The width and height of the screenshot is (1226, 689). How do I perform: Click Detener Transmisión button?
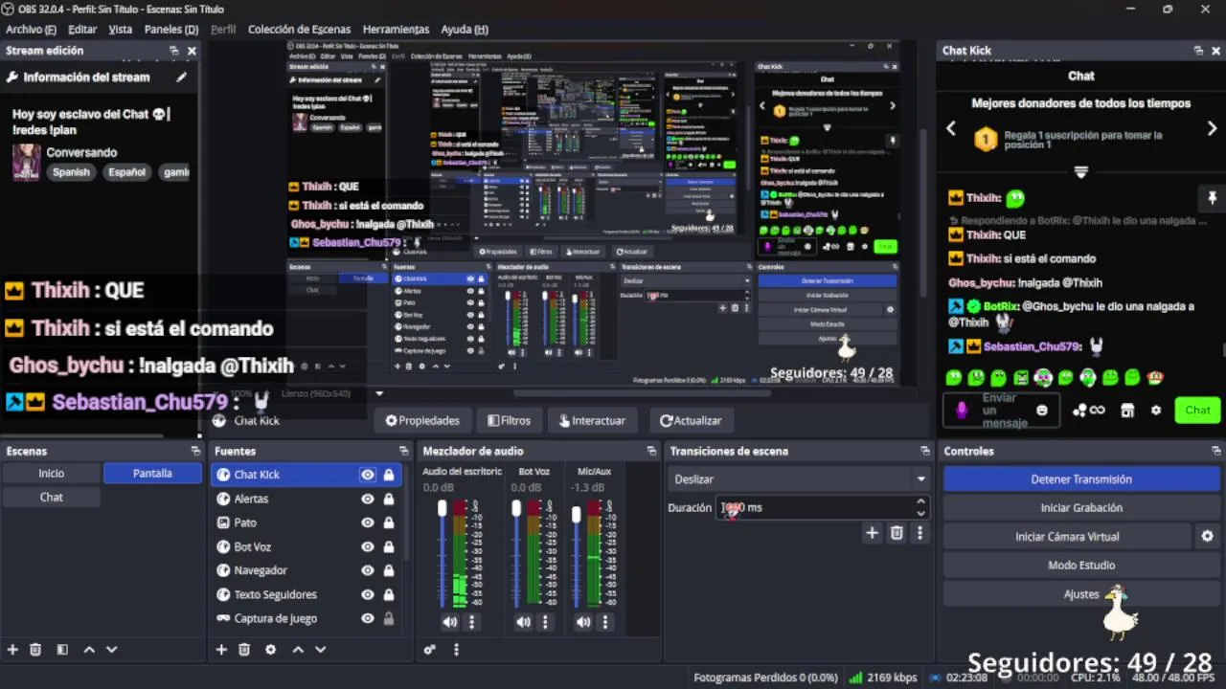(x=1081, y=479)
